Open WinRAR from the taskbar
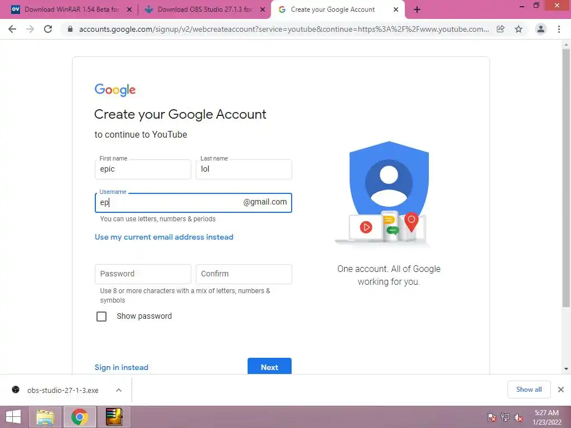The height and width of the screenshot is (428, 571). pyautogui.click(x=114, y=417)
